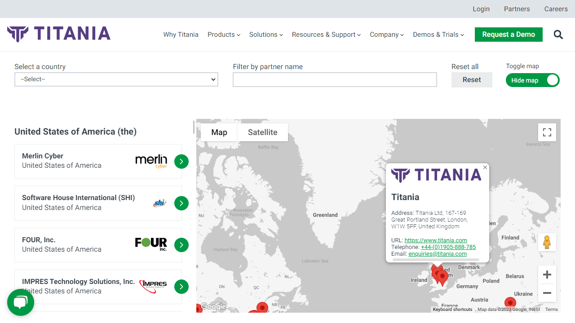The width and height of the screenshot is (575, 323).
Task: Click the enquiries@titania.com email link
Action: [438, 254]
